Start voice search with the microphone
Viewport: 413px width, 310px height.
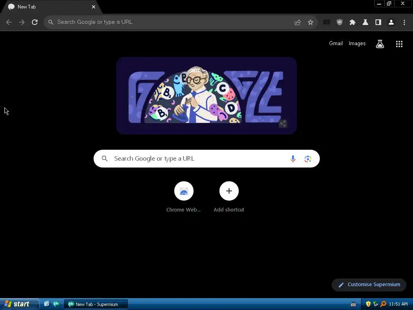tap(293, 159)
